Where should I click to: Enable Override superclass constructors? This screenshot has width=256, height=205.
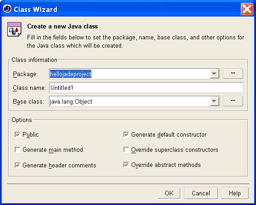[x=126, y=150]
